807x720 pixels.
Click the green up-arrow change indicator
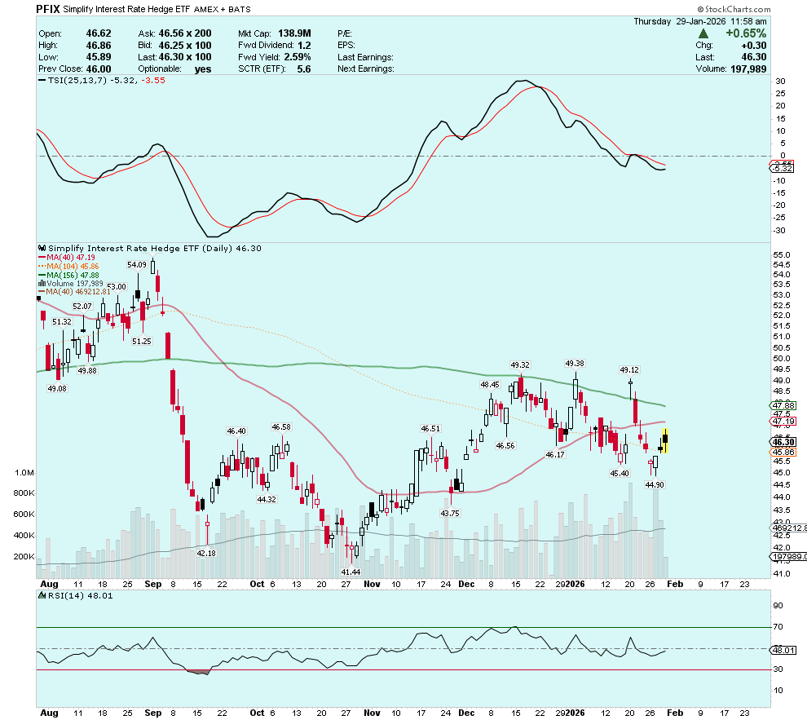703,33
